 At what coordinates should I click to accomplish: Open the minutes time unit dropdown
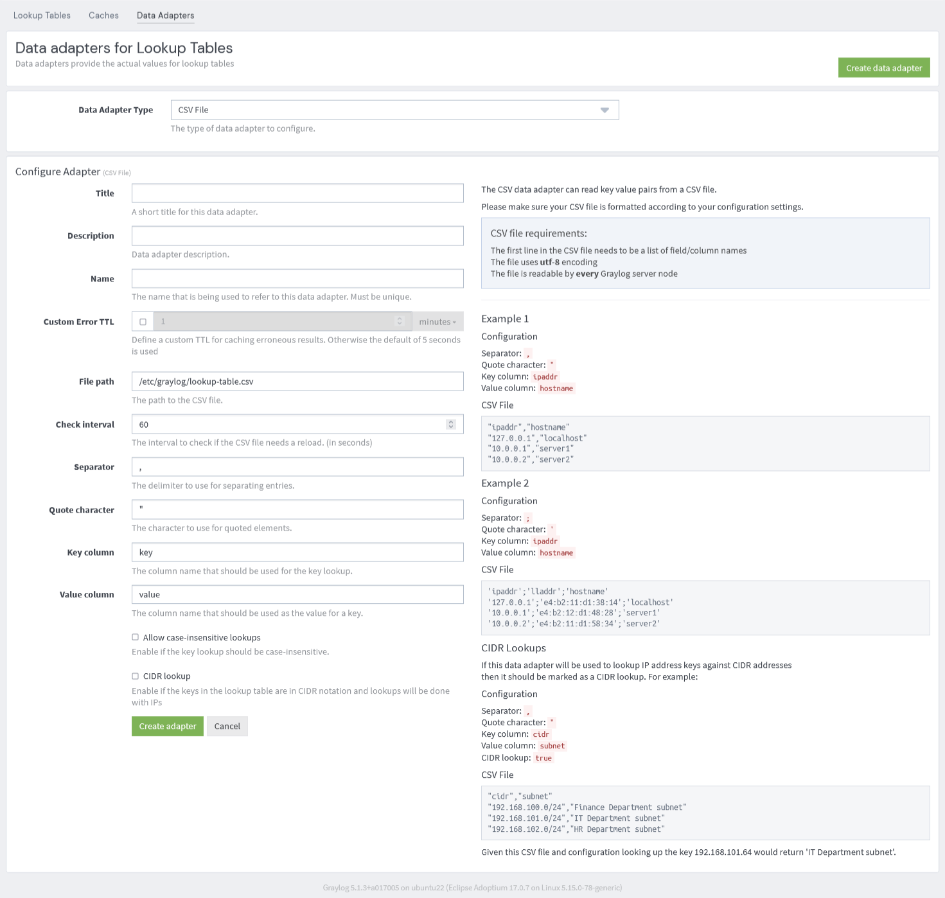[x=437, y=322]
